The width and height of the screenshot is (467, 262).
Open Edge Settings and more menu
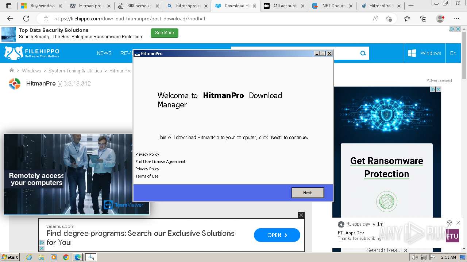457,19
